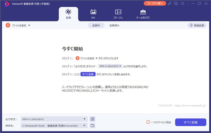The height and width of the screenshot is (133, 211).
Task: Toggle the 高速変換 high-speed conversion button
Action: tap(197, 25)
